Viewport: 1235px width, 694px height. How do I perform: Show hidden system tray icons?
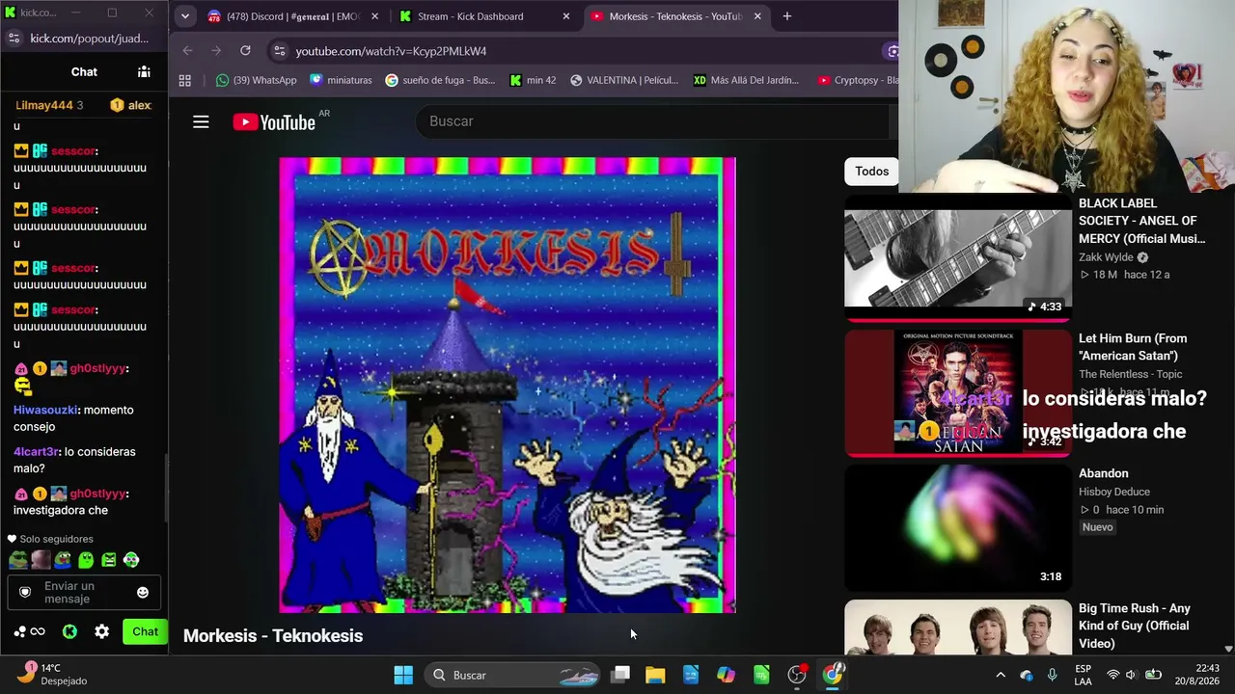(x=1001, y=675)
